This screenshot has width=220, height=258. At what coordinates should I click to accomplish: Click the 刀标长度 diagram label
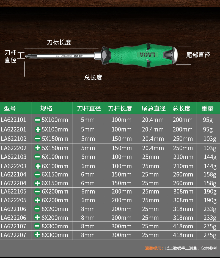[59, 42]
